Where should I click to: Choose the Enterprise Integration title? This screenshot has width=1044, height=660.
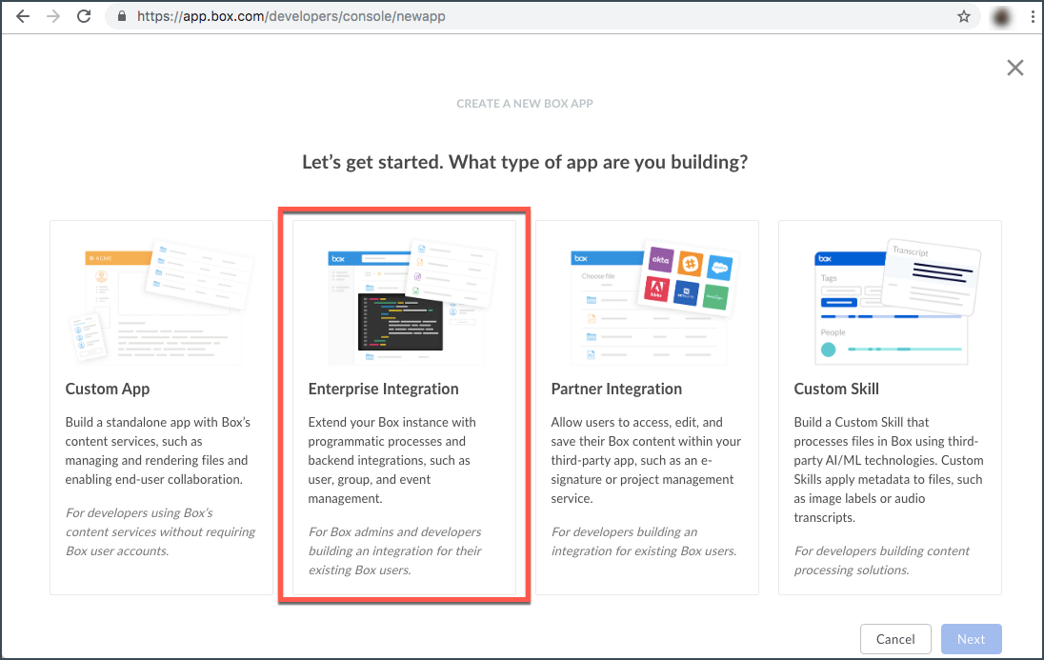[x=383, y=389]
